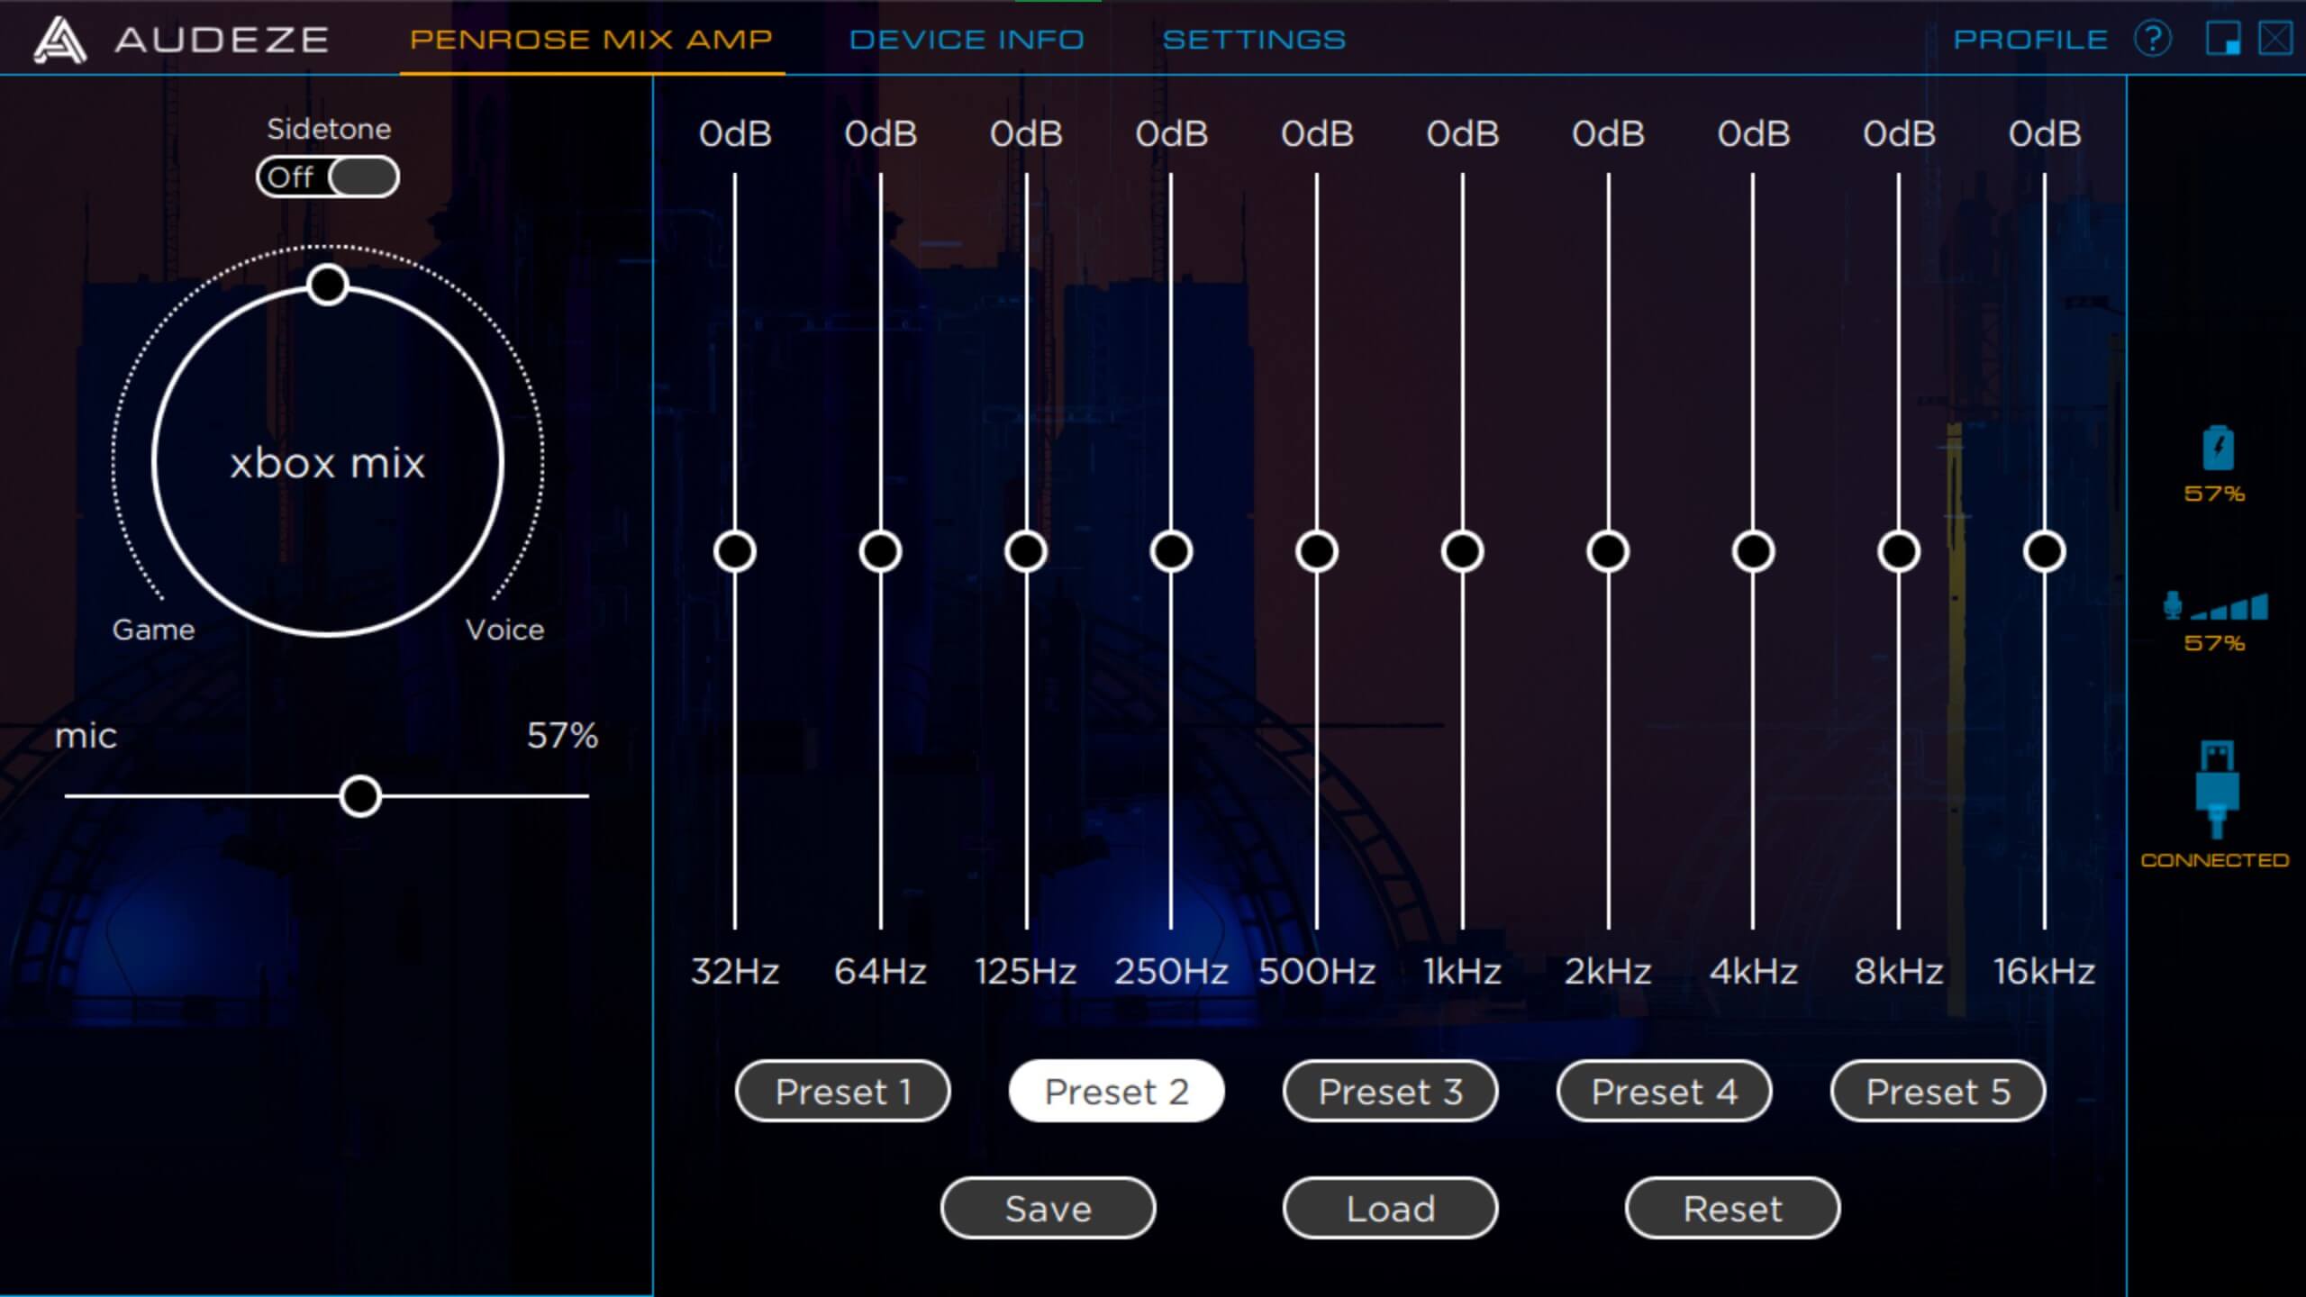The height and width of the screenshot is (1297, 2306).
Task: Click the Reset button
Action: 1732,1209
